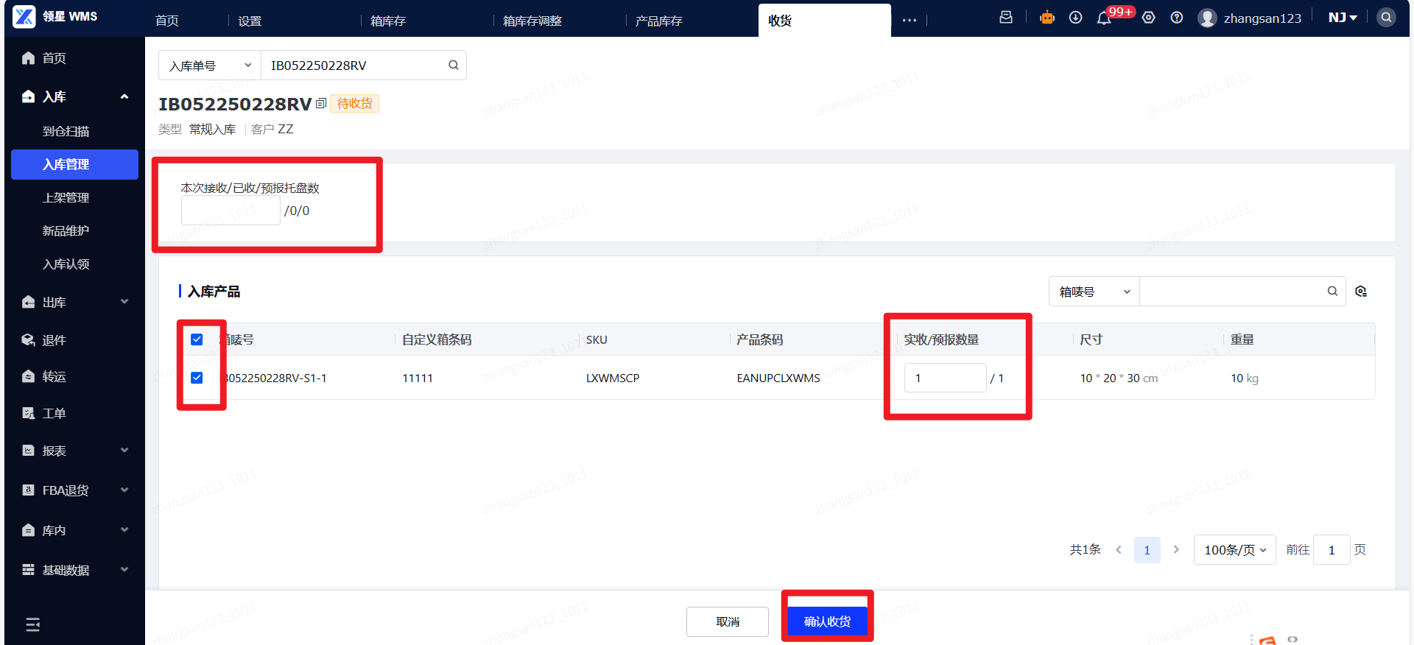Click the zhangsan123 user avatar
Screen dimensions: 1414x645
[x=1207, y=18]
